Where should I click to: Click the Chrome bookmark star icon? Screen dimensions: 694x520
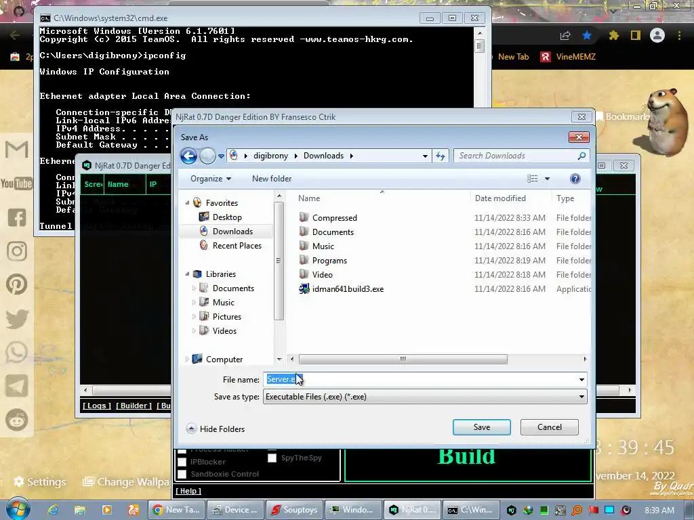coord(587,35)
